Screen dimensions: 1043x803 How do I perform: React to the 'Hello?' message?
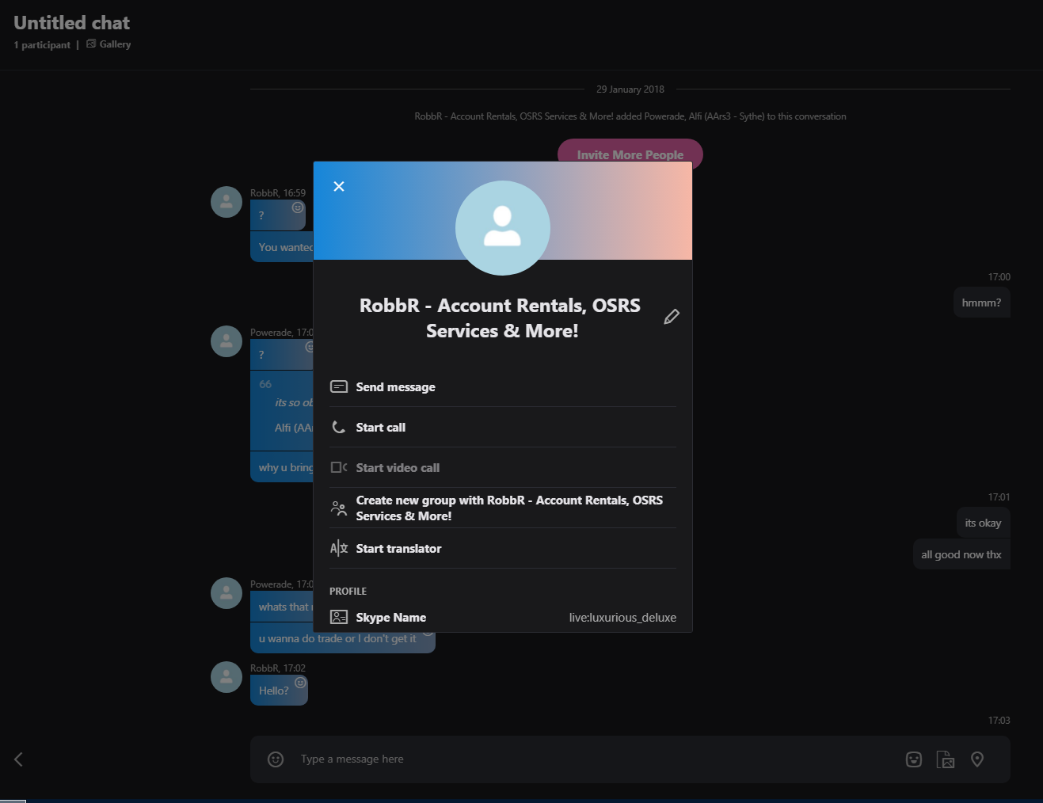300,683
